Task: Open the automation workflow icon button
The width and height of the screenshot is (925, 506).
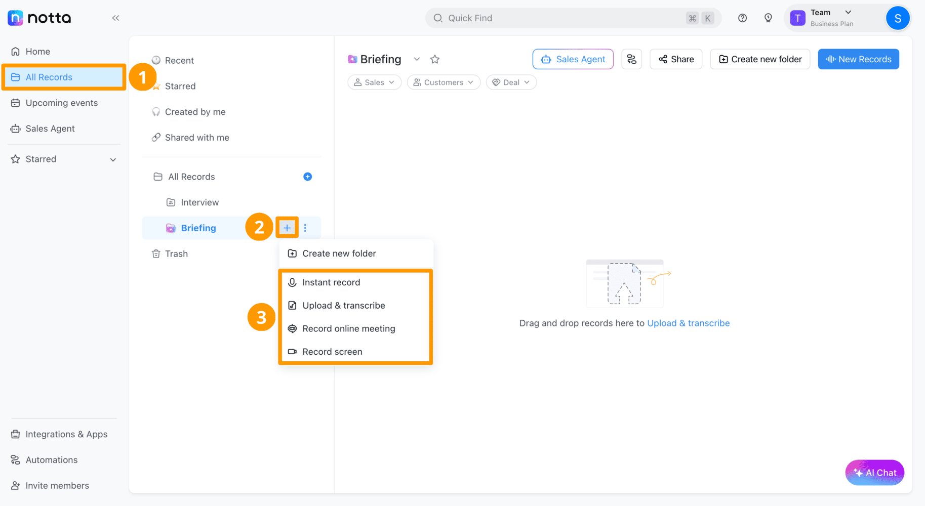Action: click(631, 59)
